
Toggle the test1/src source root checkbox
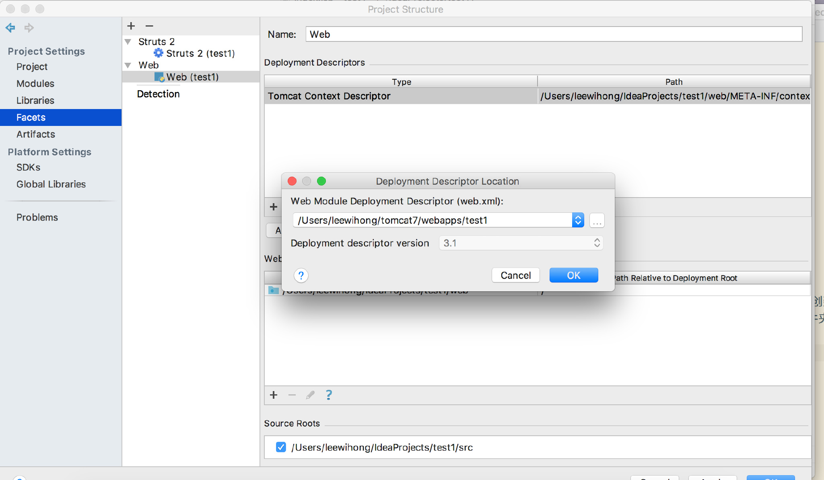coord(281,447)
